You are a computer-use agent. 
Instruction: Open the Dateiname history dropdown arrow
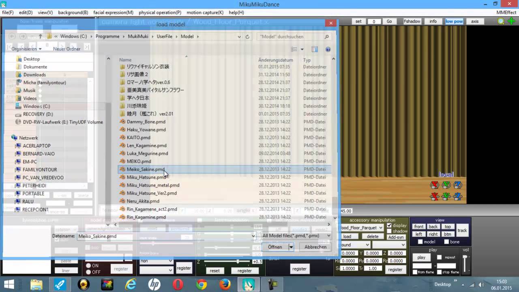253,236
